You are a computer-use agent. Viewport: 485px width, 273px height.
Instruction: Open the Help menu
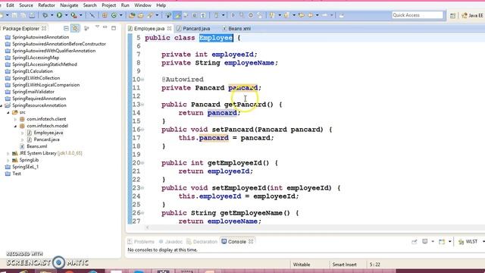click(x=161, y=5)
